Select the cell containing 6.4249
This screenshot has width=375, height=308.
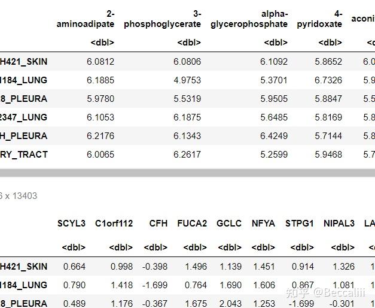(x=274, y=136)
